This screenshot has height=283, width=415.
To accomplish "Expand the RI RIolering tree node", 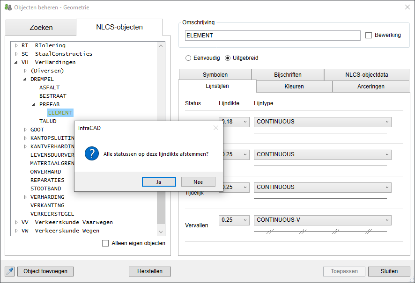I will click(16, 45).
